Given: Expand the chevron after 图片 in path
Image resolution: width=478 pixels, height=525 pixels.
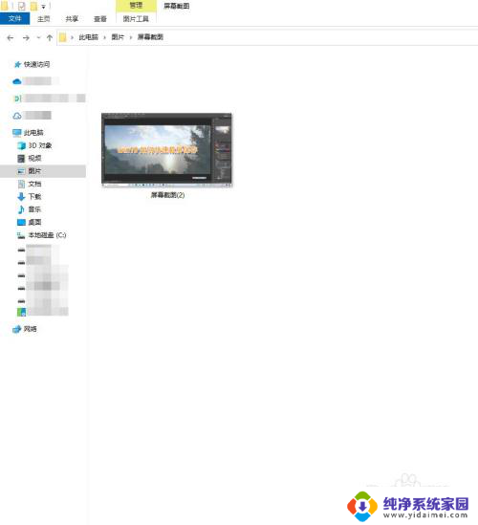Looking at the screenshot, I should click(x=131, y=37).
